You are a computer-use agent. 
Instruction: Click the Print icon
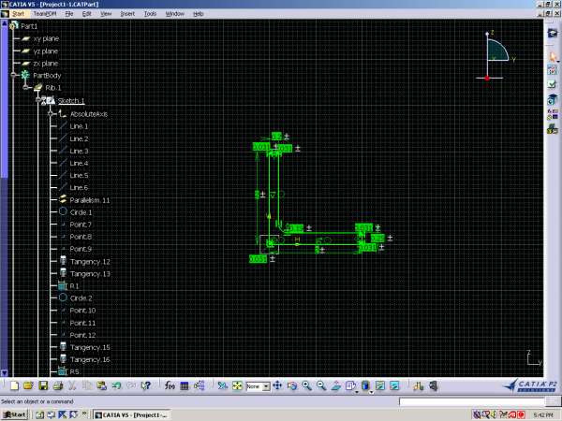(x=58, y=385)
